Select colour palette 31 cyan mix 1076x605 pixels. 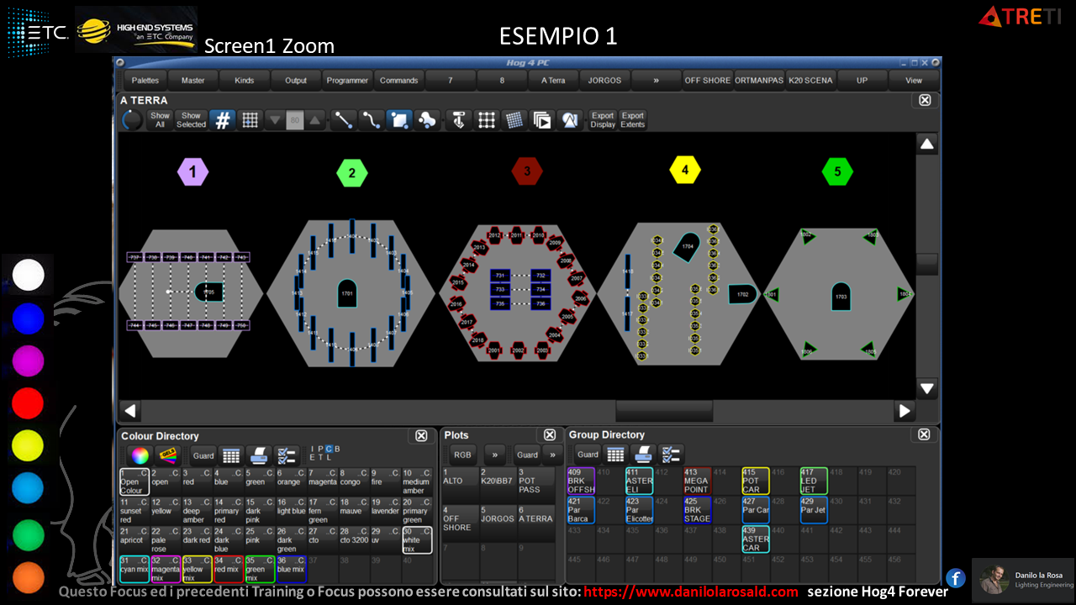[x=134, y=569]
